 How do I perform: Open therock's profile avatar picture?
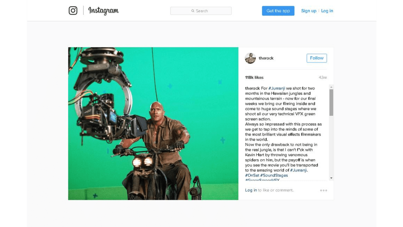click(250, 58)
